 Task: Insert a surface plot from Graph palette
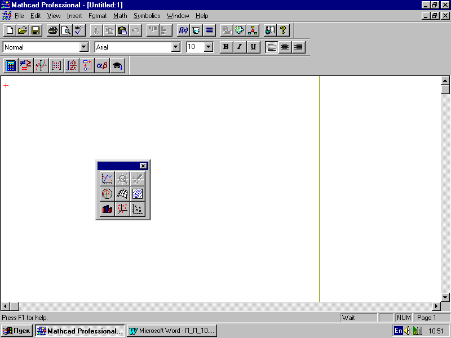[x=122, y=194]
